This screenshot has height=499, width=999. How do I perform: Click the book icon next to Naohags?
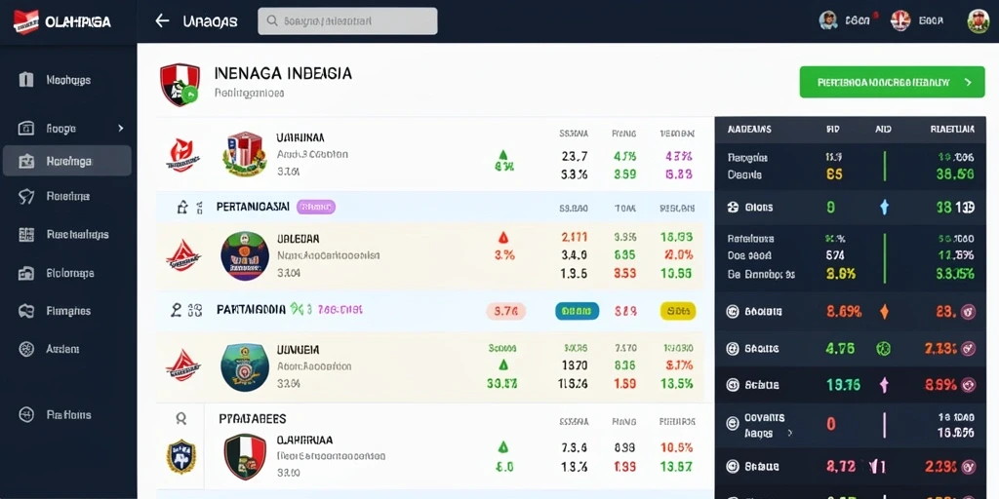click(26, 80)
